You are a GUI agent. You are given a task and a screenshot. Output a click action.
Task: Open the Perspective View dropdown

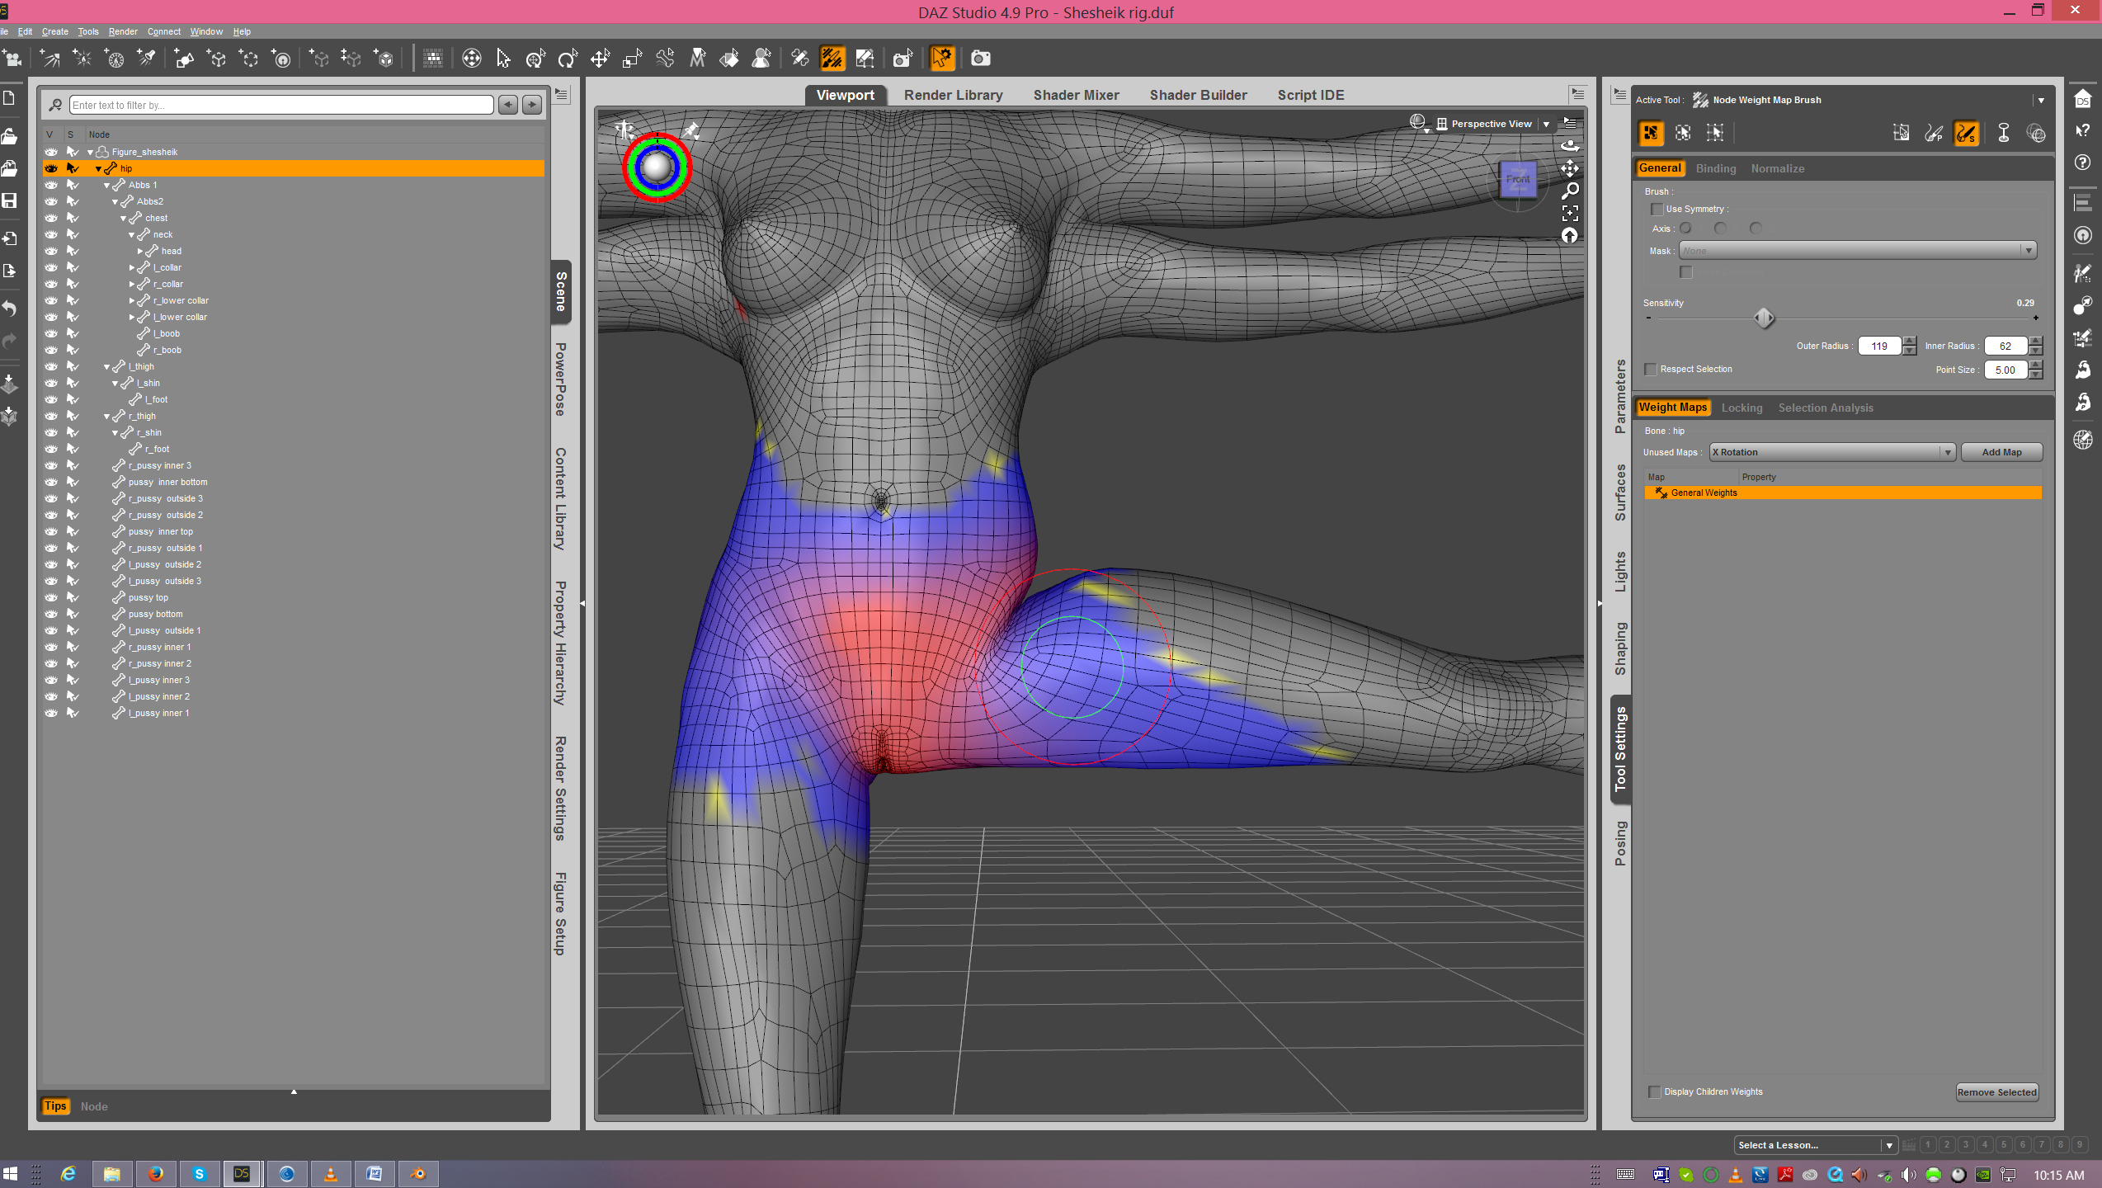point(1546,125)
